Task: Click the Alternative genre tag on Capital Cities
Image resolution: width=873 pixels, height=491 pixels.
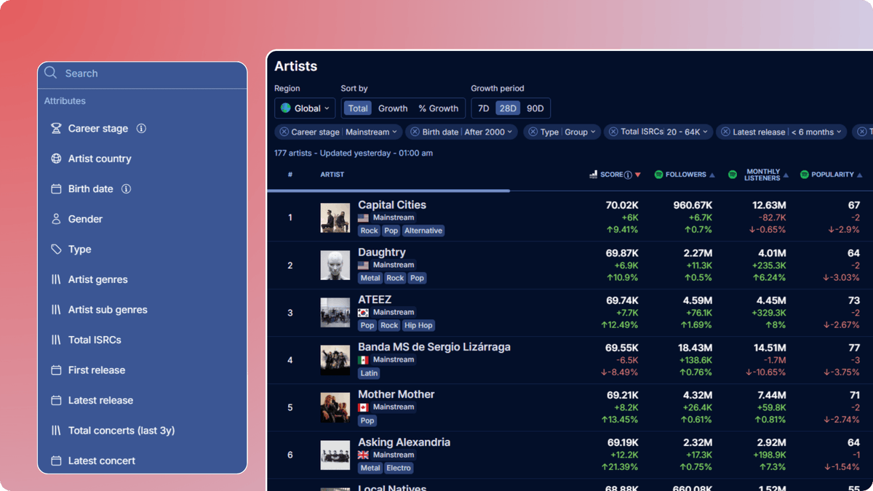Action: (423, 231)
